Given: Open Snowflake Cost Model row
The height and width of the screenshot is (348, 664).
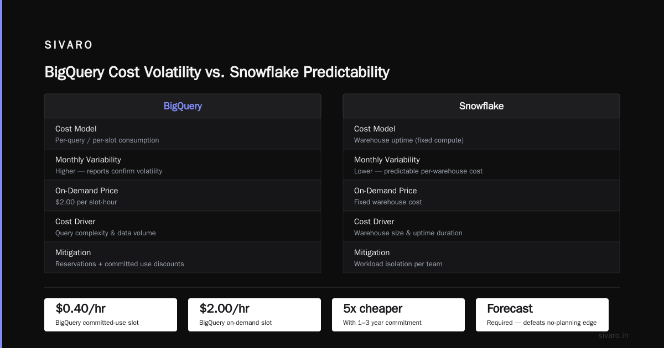Looking at the screenshot, I should point(481,134).
